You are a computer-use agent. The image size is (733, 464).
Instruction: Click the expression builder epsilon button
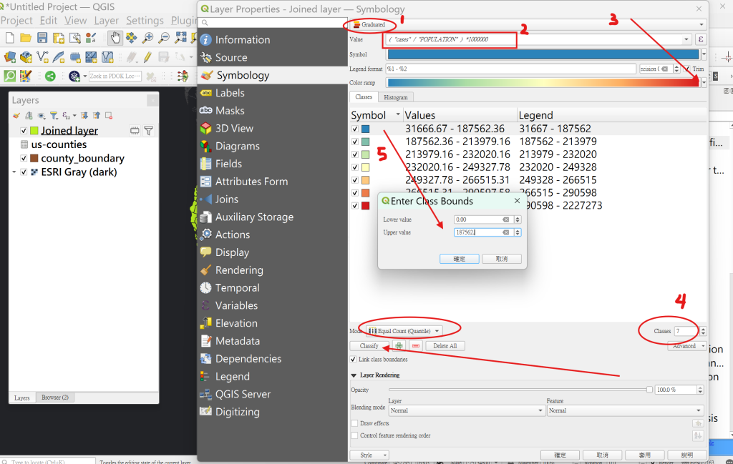pyautogui.click(x=700, y=39)
